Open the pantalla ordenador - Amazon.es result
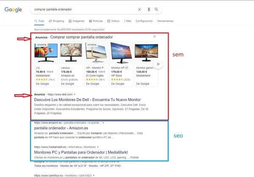The width and height of the screenshot is (254, 177). click(x=61, y=128)
